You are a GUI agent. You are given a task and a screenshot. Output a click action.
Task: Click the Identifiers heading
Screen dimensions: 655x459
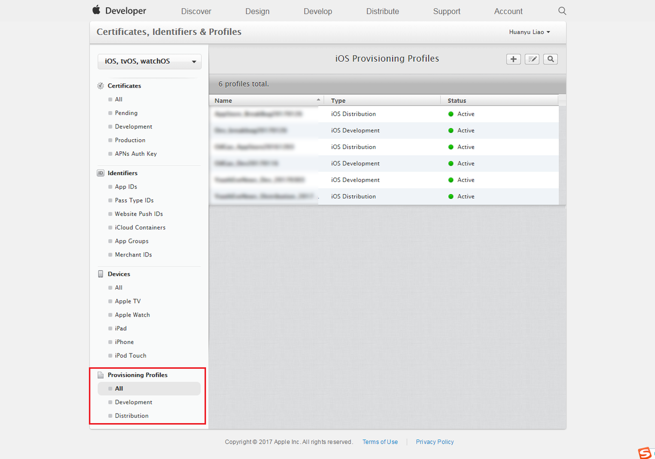click(x=123, y=173)
